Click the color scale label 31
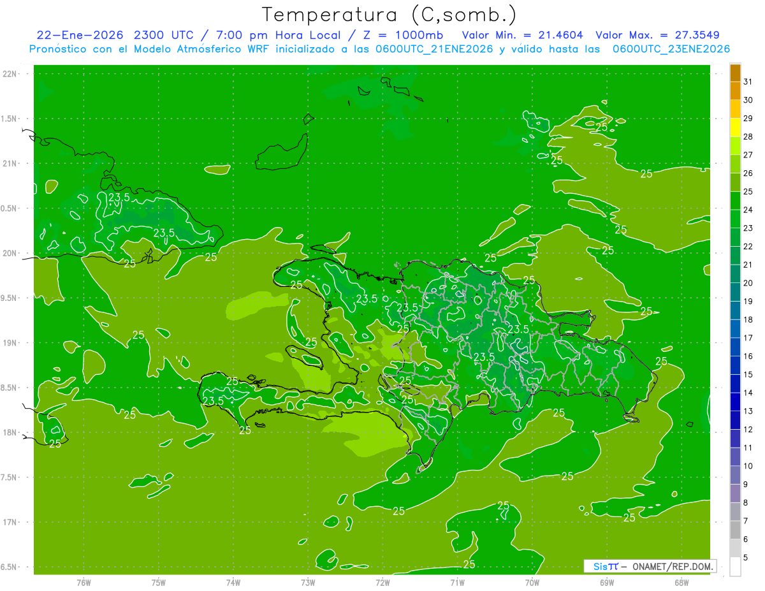Viewport: 765px width, 591px height. click(748, 82)
